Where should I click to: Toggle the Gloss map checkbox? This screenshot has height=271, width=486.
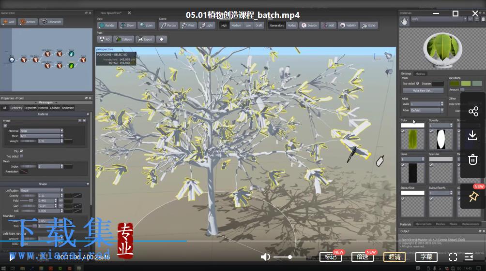click(403, 165)
